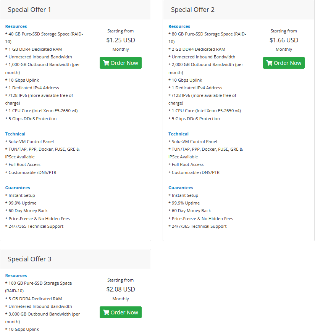315x335 pixels.
Task: Click the 80 GB Pure-SSD Storage Space line
Action: (207, 38)
